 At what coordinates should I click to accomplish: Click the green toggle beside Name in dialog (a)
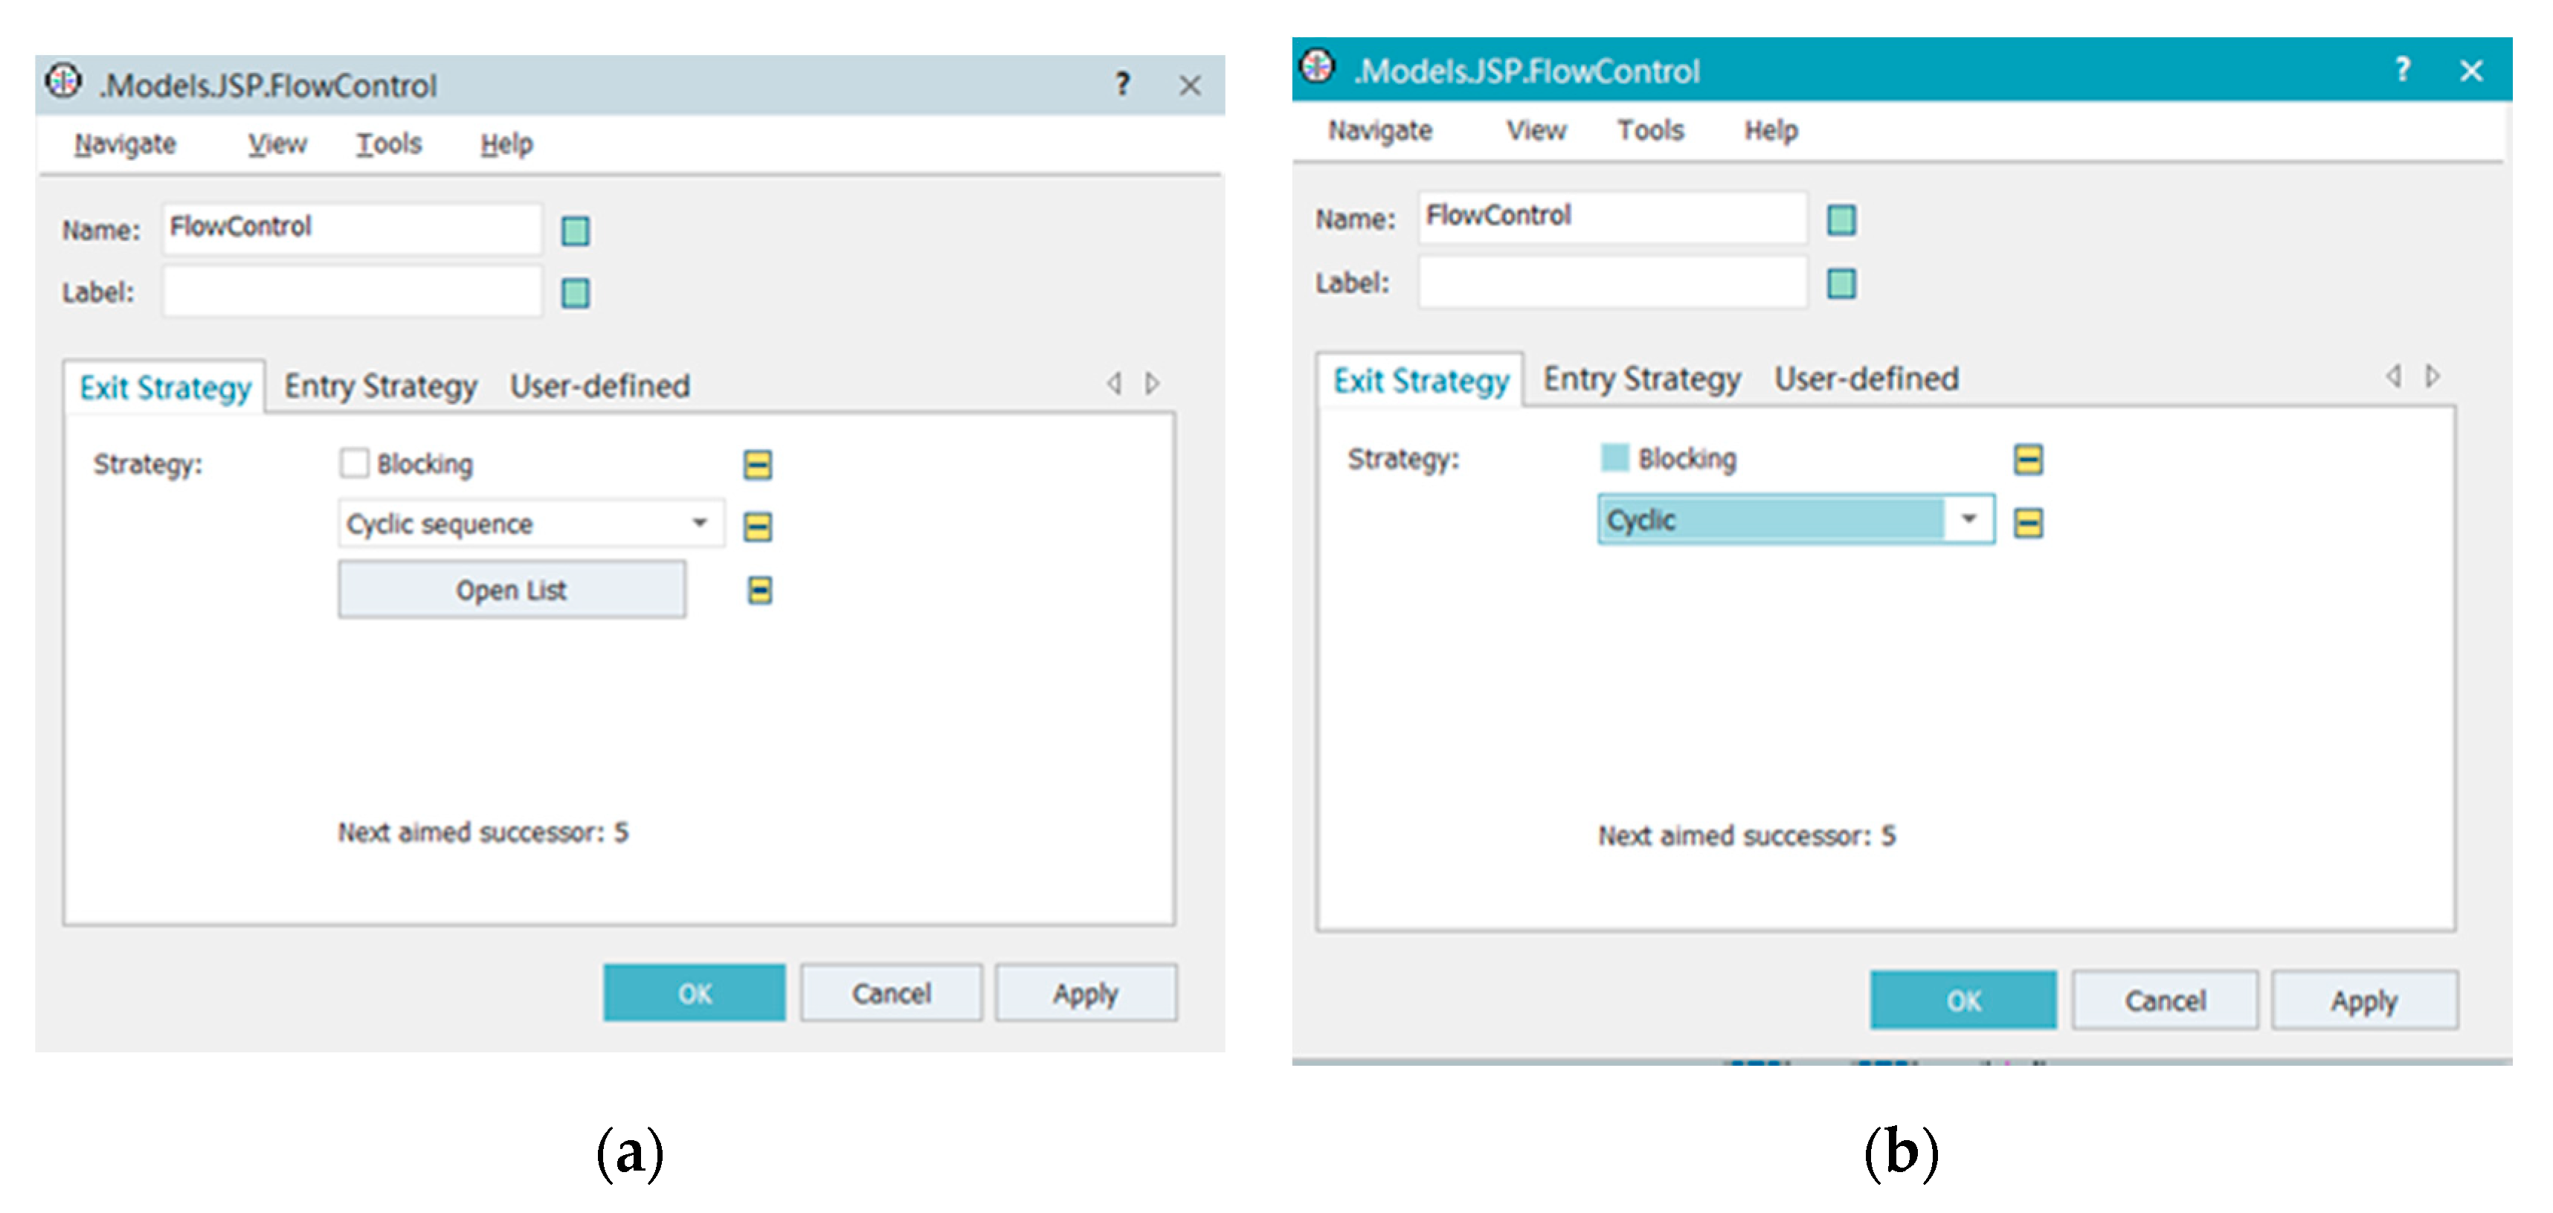pos(576,231)
